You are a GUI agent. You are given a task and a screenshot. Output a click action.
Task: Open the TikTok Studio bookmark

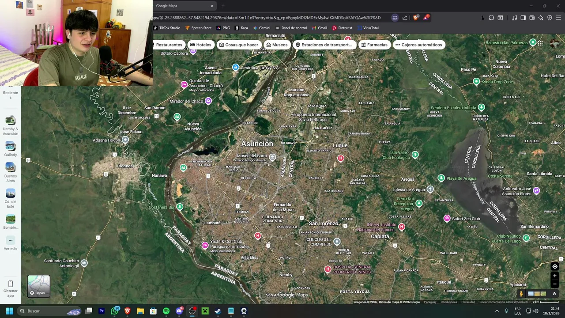click(167, 28)
